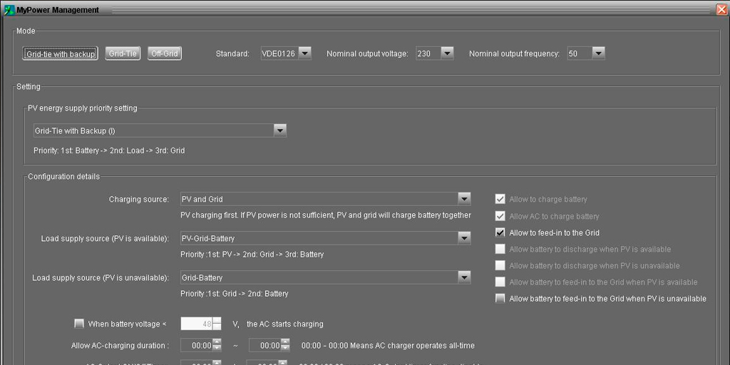
Task: Close the MyPower Management window
Action: point(721,10)
